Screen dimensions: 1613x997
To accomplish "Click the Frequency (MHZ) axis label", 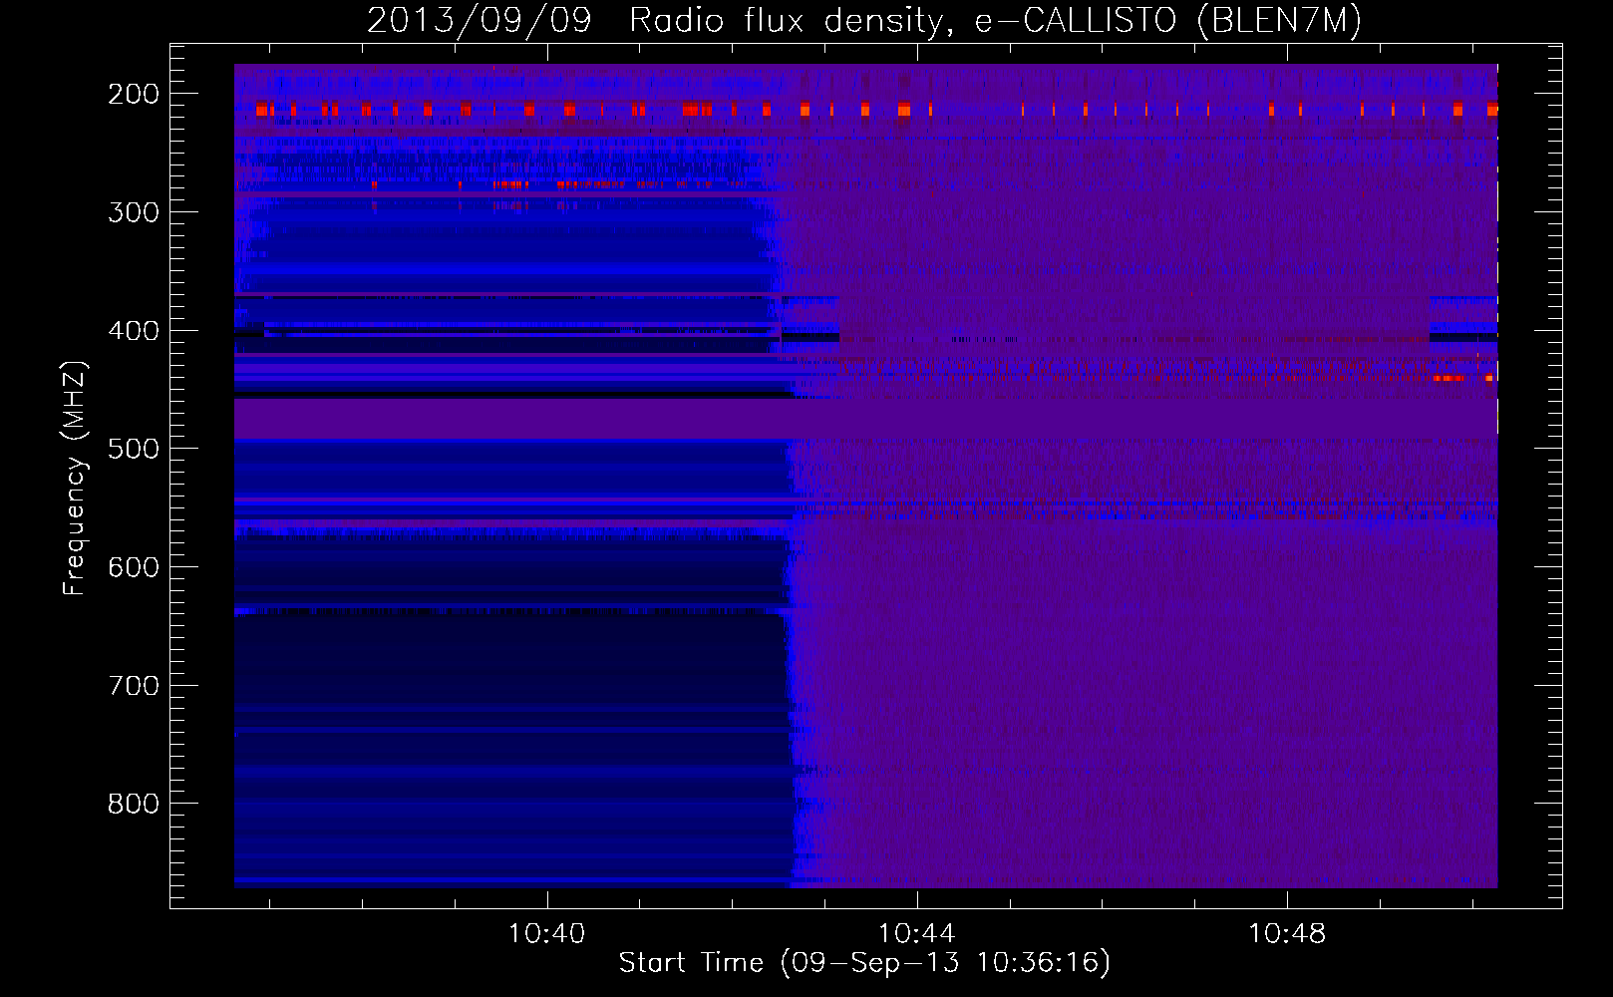I will click(x=75, y=478).
